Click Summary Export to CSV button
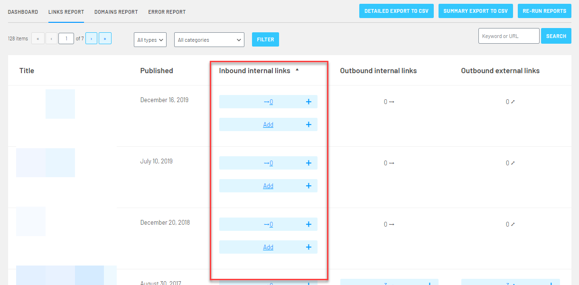The height and width of the screenshot is (285, 579). [476, 11]
